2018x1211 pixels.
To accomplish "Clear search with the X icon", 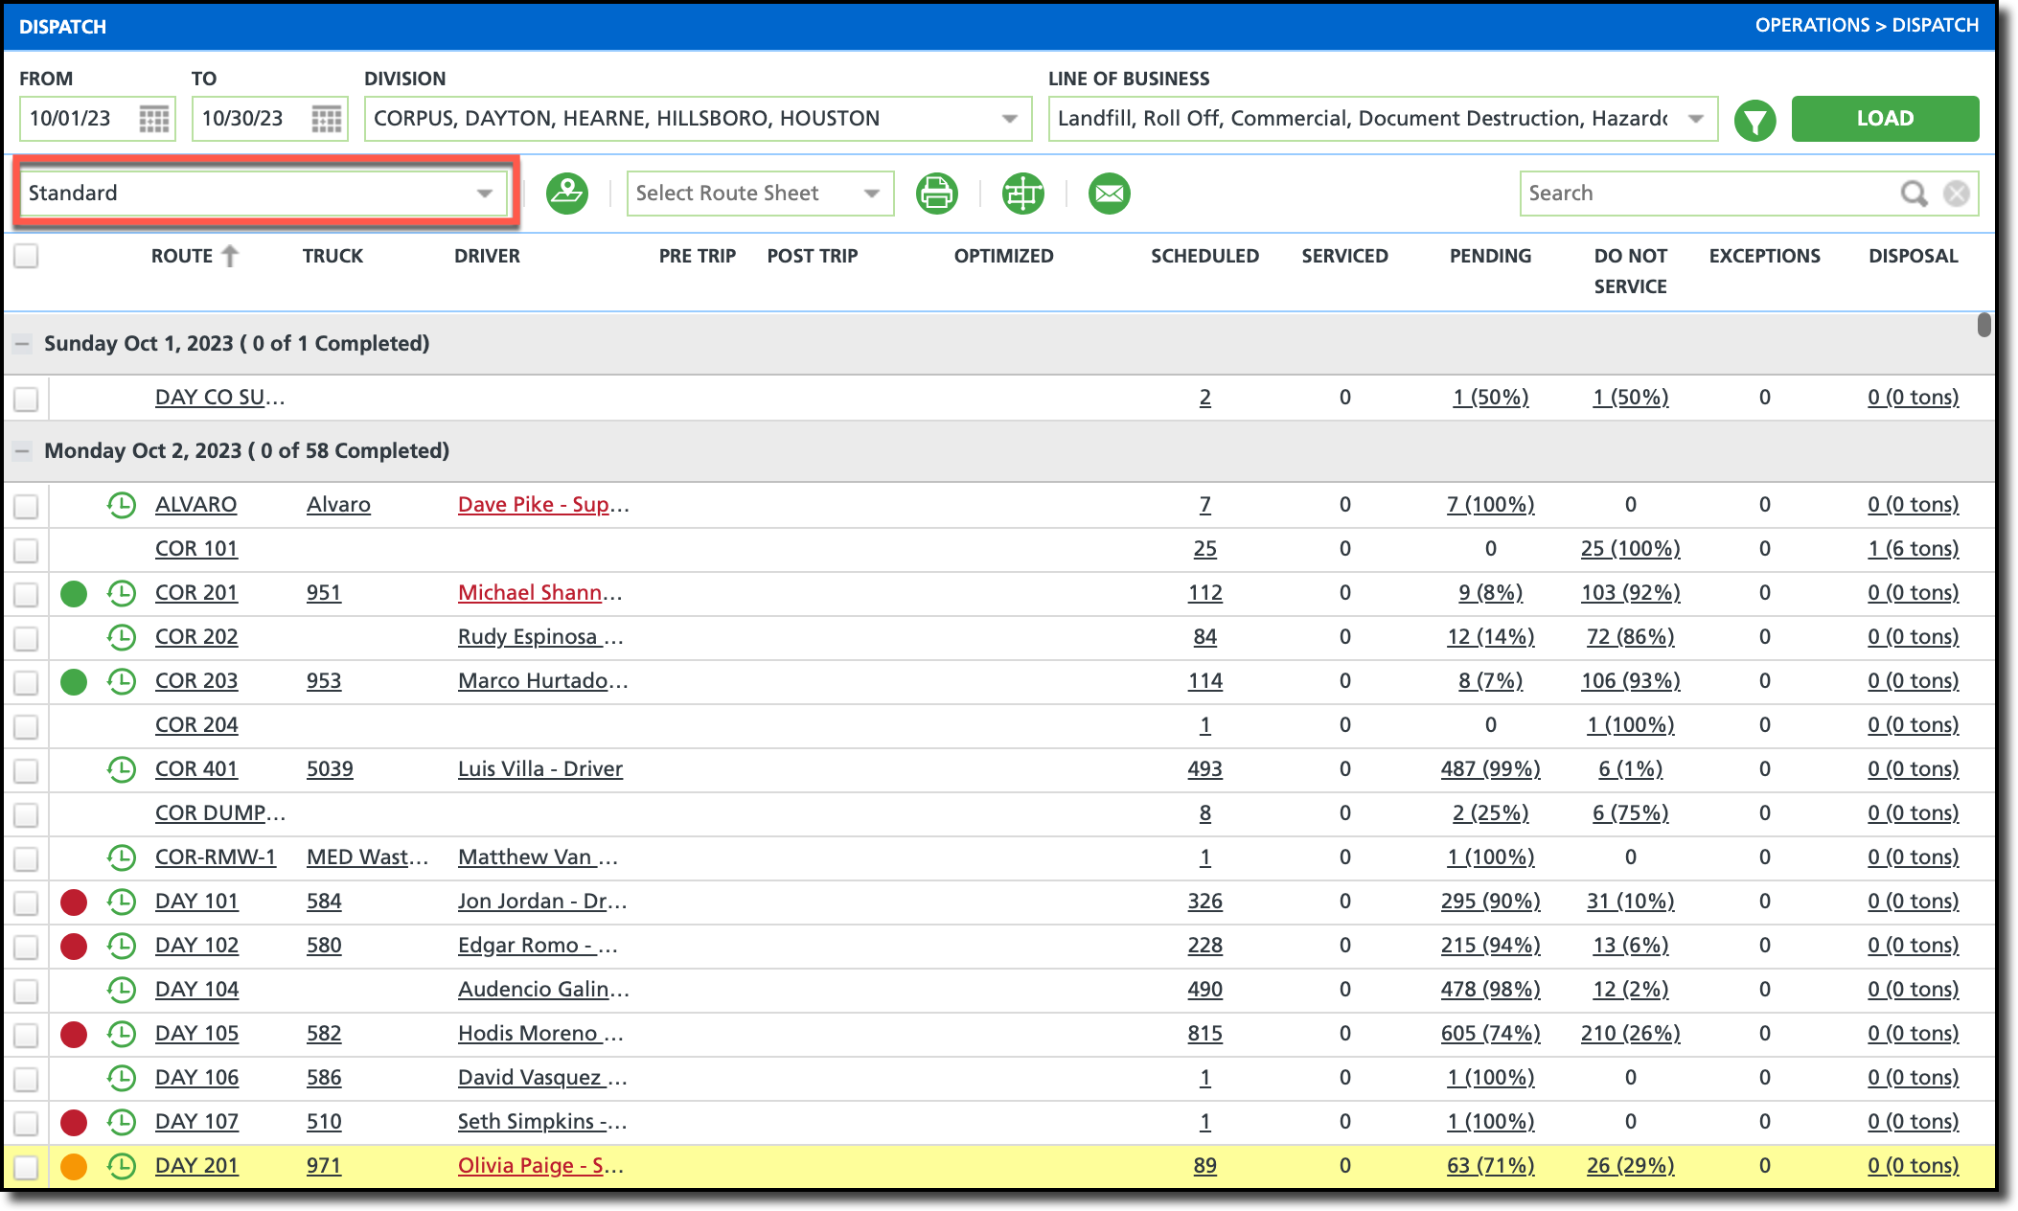I will tap(1956, 194).
